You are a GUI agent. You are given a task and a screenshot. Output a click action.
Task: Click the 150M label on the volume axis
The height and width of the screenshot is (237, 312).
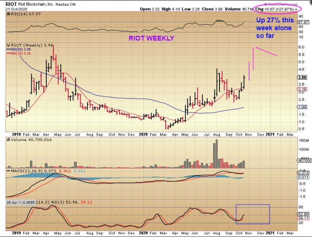[304, 140]
